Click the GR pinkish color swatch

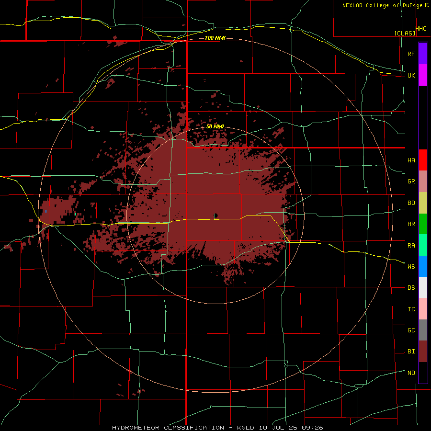[423, 181]
